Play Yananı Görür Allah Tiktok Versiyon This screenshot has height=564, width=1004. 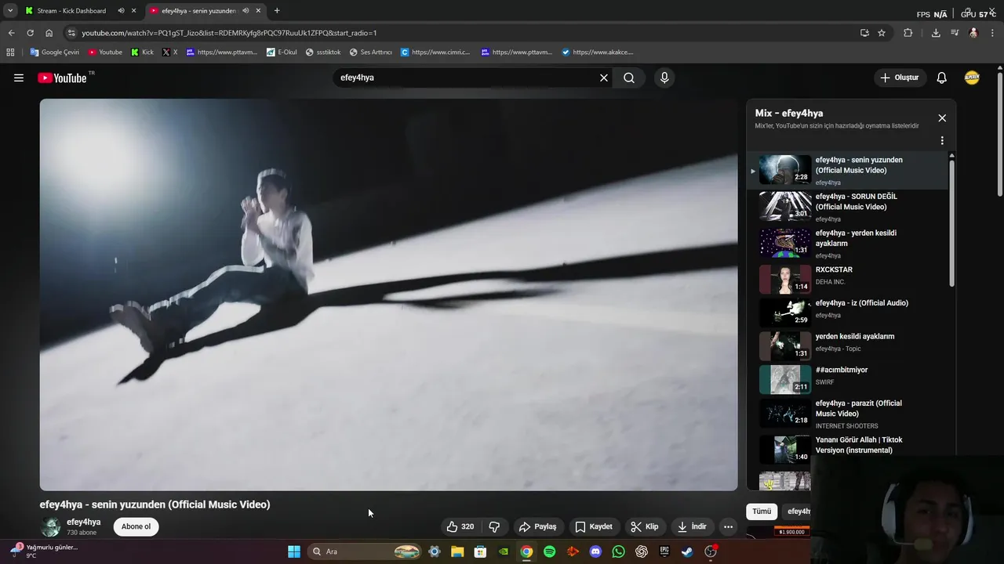tap(849, 450)
